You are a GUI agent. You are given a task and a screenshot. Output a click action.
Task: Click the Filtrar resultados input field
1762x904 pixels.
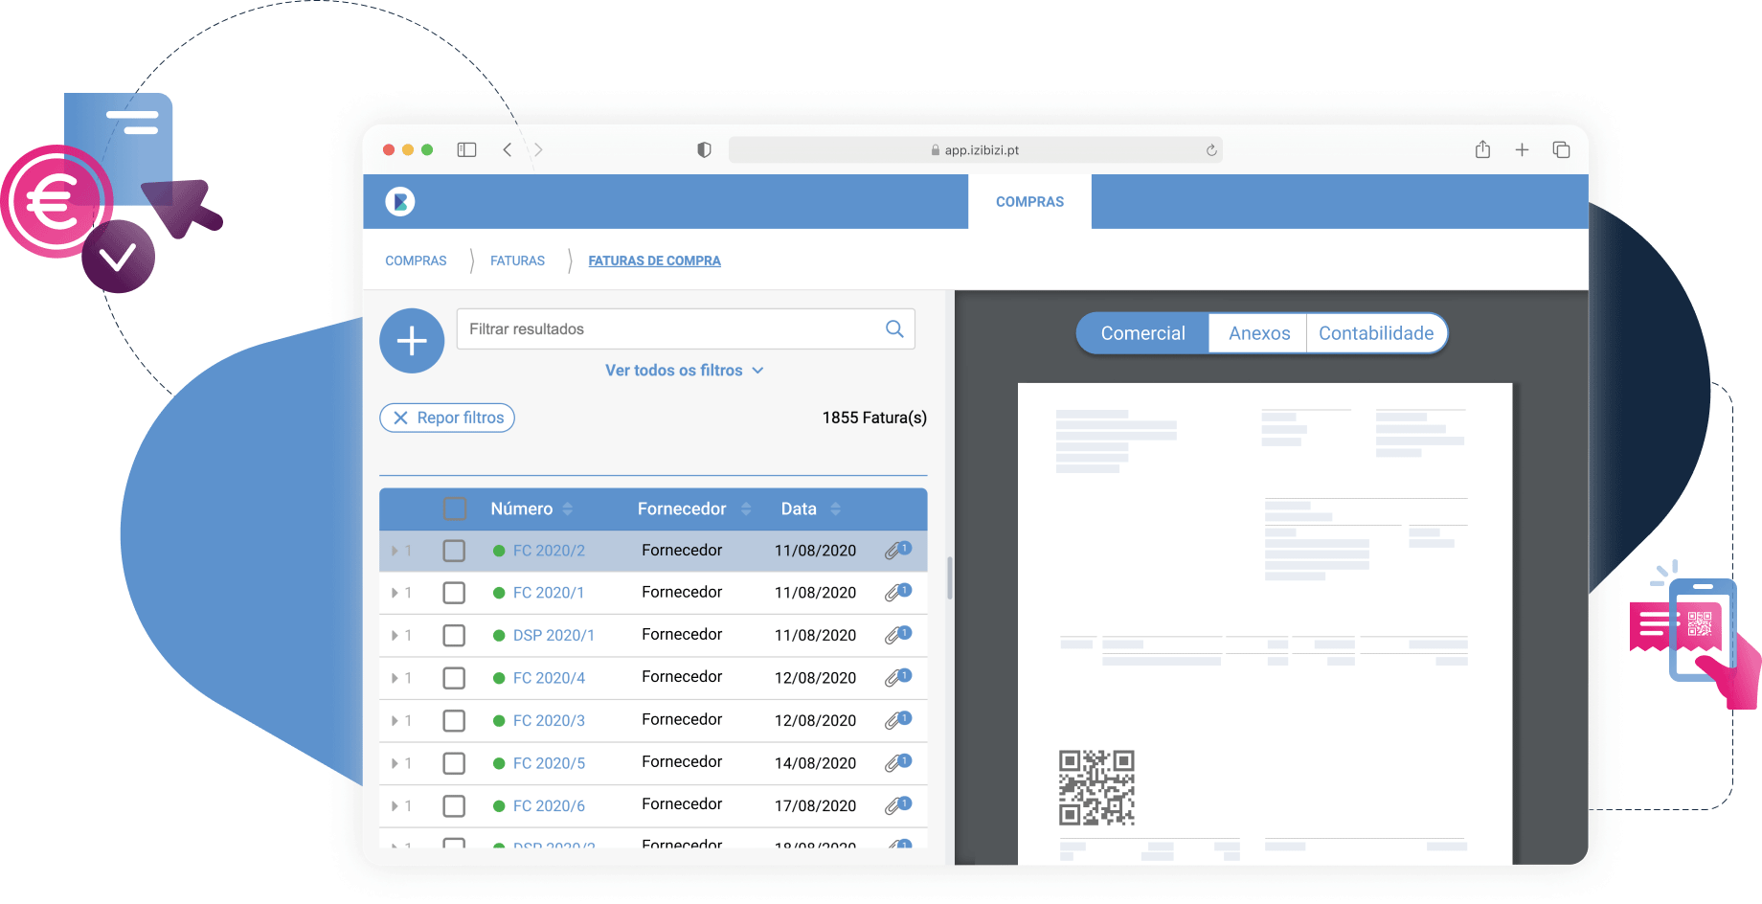tap(670, 329)
